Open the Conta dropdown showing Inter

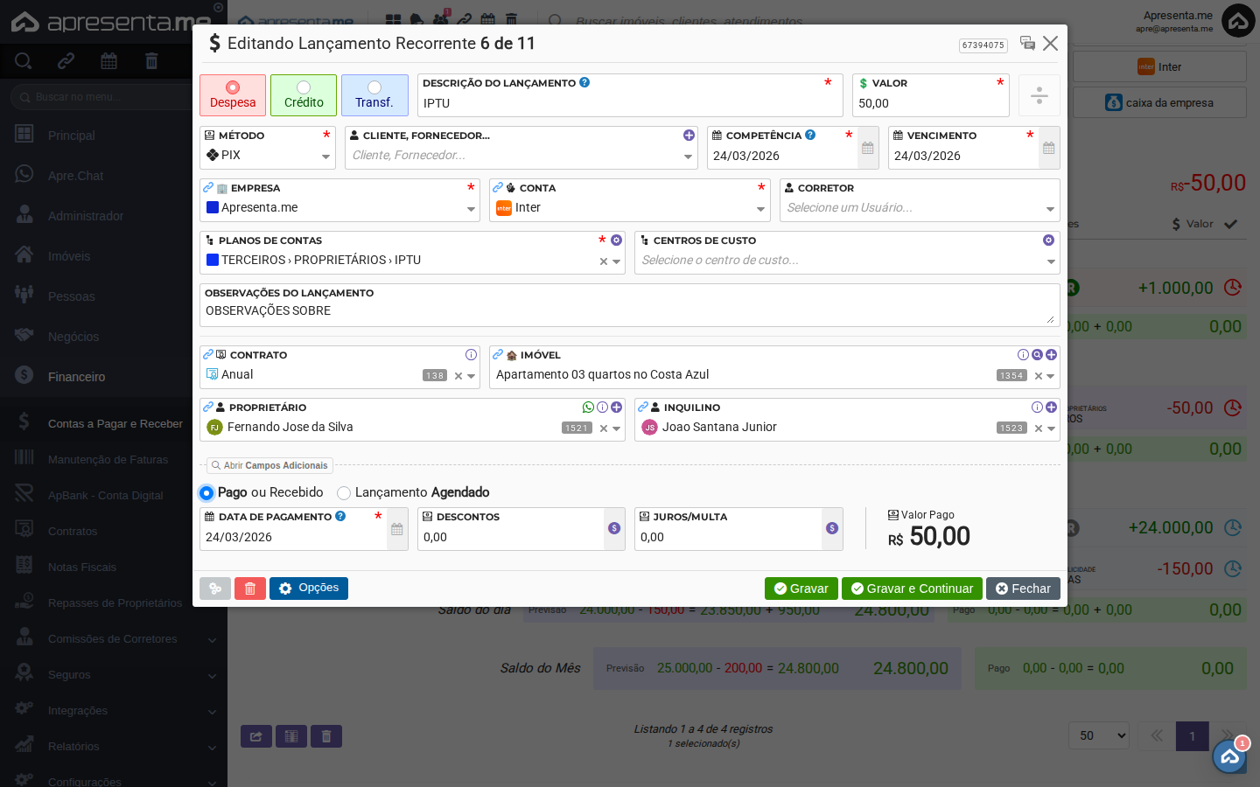(760, 209)
